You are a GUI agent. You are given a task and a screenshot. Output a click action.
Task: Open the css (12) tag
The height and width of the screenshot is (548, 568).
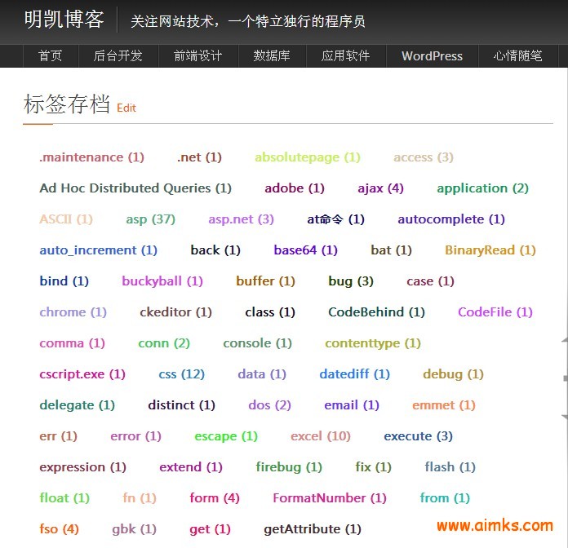point(182,374)
